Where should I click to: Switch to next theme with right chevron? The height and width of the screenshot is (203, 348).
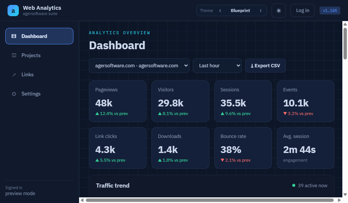coord(261,11)
